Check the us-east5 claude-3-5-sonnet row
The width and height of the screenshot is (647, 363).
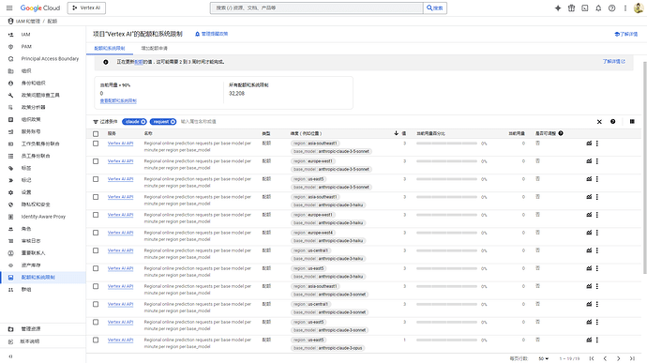[96, 179]
